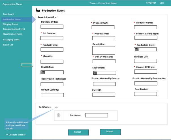Open the Expiry Date calendar icon

click(x=95, y=73)
